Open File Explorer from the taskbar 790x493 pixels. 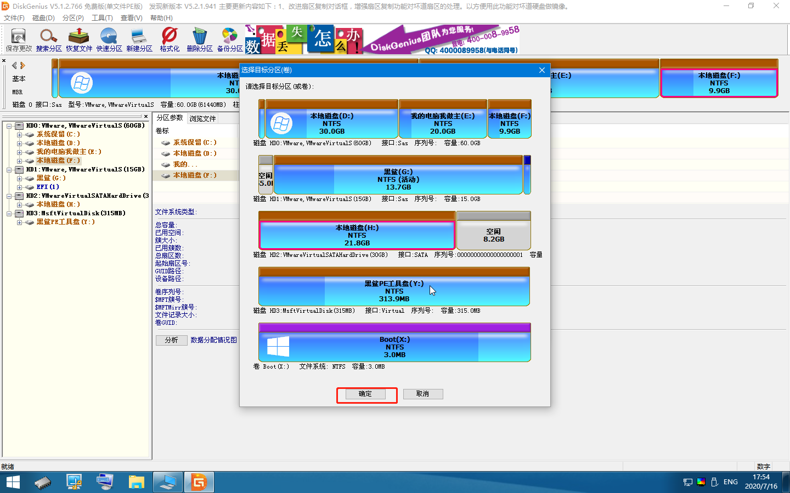point(136,482)
